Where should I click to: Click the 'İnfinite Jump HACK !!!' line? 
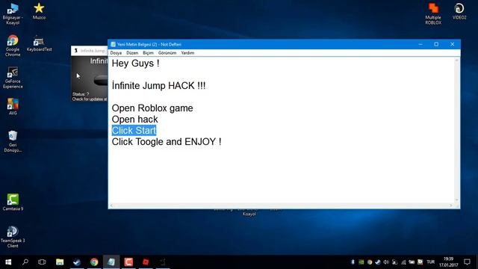pyautogui.click(x=158, y=86)
